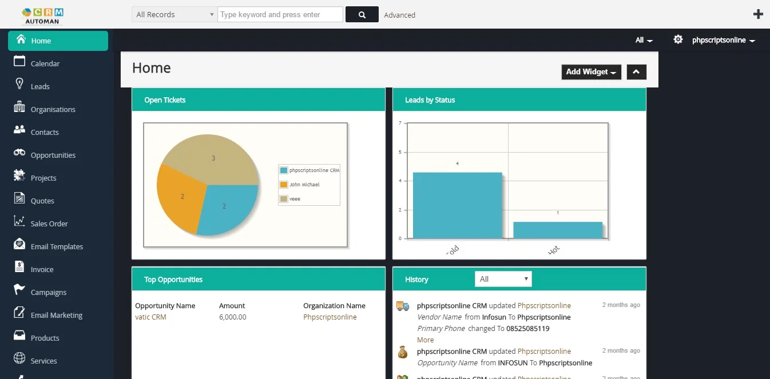The image size is (770, 379).
Task: Open Home in the sidebar menu
Action: [58, 41]
